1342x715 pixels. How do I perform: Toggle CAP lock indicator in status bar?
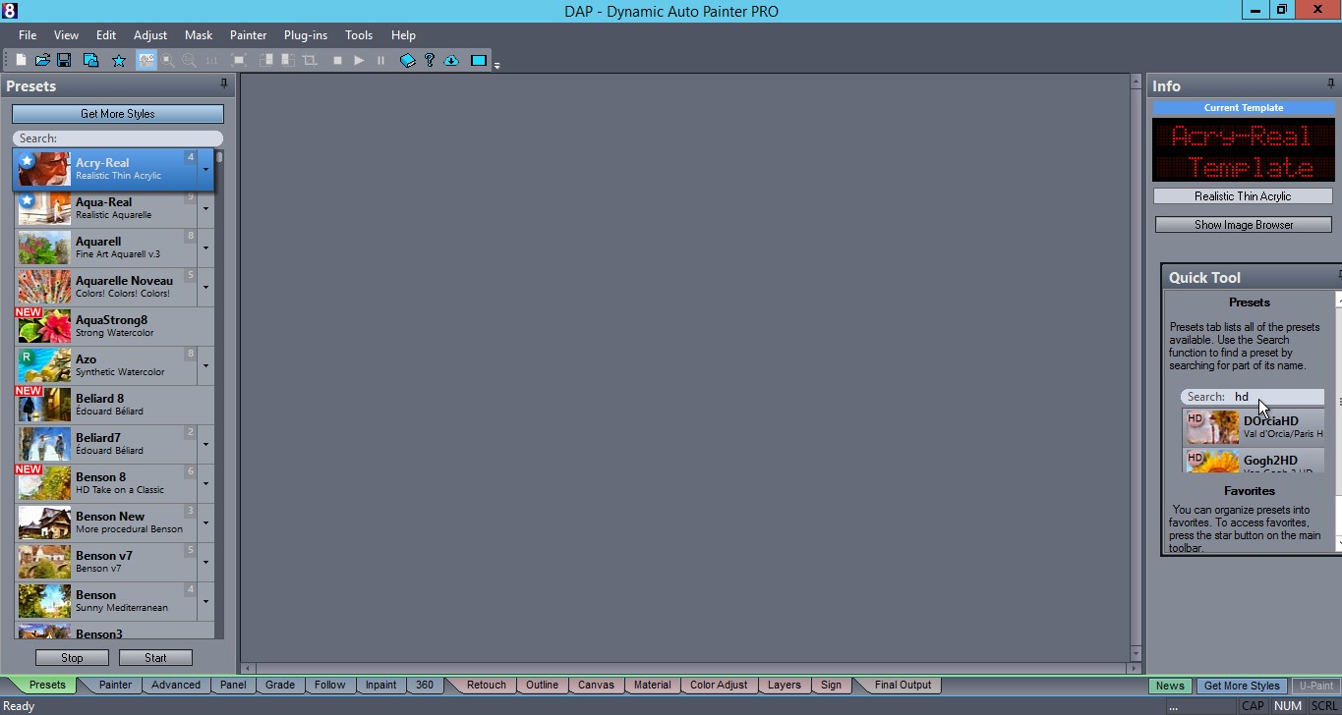click(1253, 705)
